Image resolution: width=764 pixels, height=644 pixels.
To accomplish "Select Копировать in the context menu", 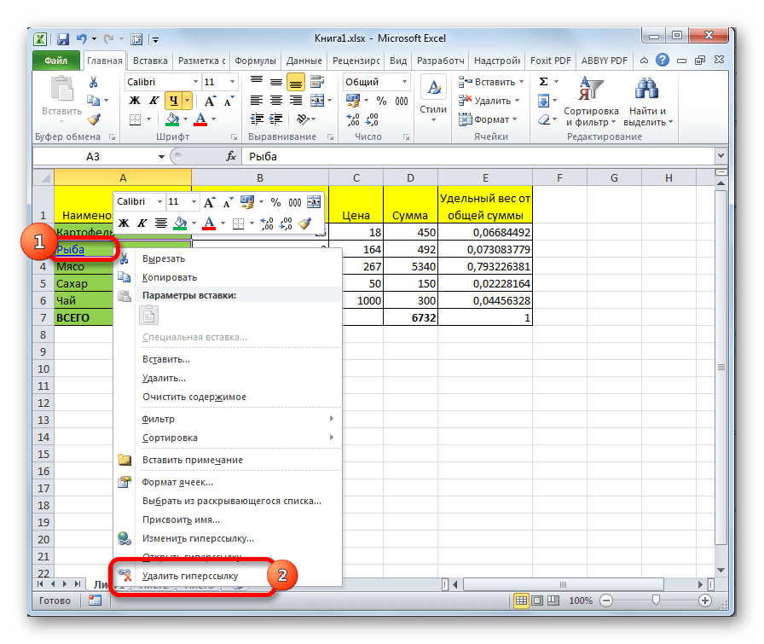I will [170, 277].
